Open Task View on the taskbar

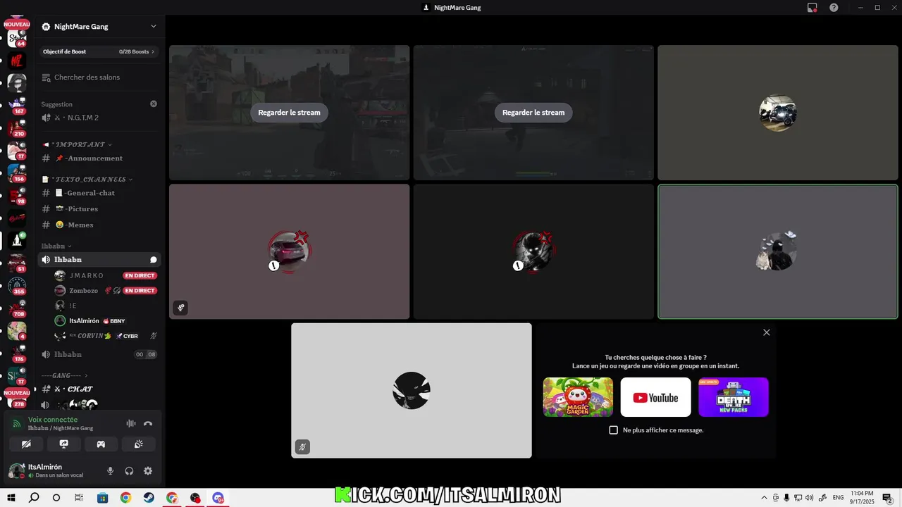click(x=79, y=498)
